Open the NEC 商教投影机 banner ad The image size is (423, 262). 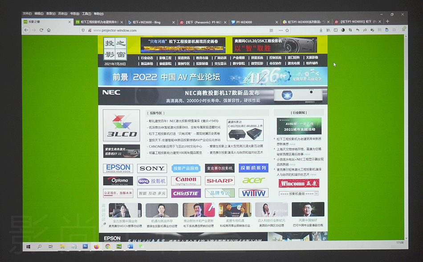point(213,96)
